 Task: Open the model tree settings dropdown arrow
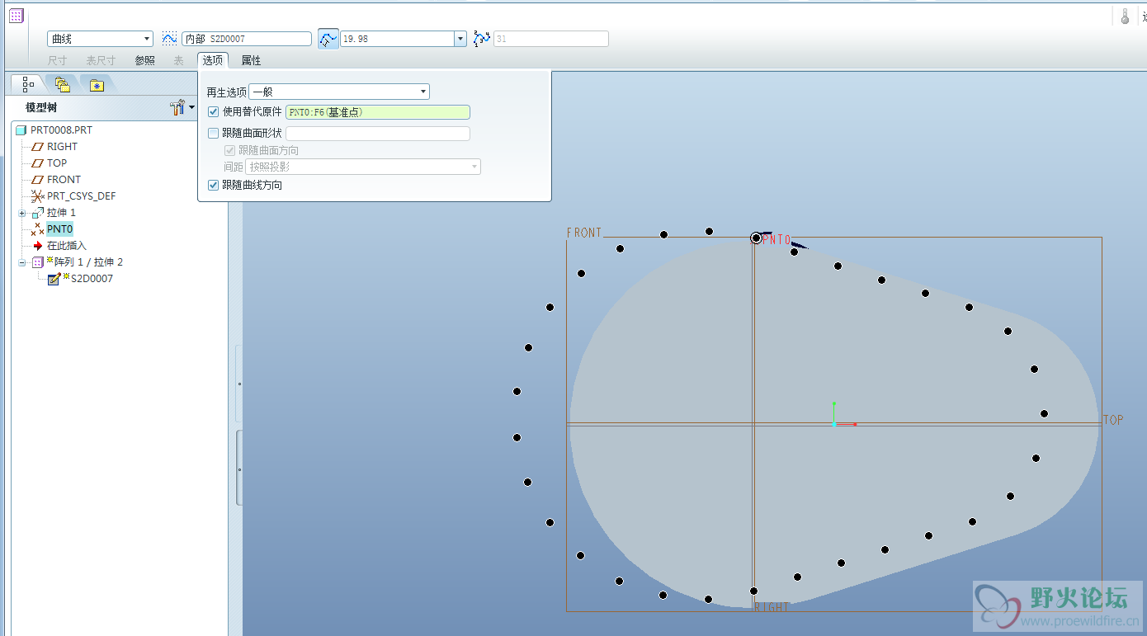191,107
